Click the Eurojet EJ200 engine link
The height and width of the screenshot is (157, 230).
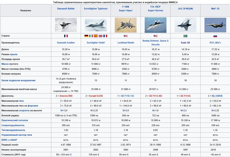click(x=97, y=96)
